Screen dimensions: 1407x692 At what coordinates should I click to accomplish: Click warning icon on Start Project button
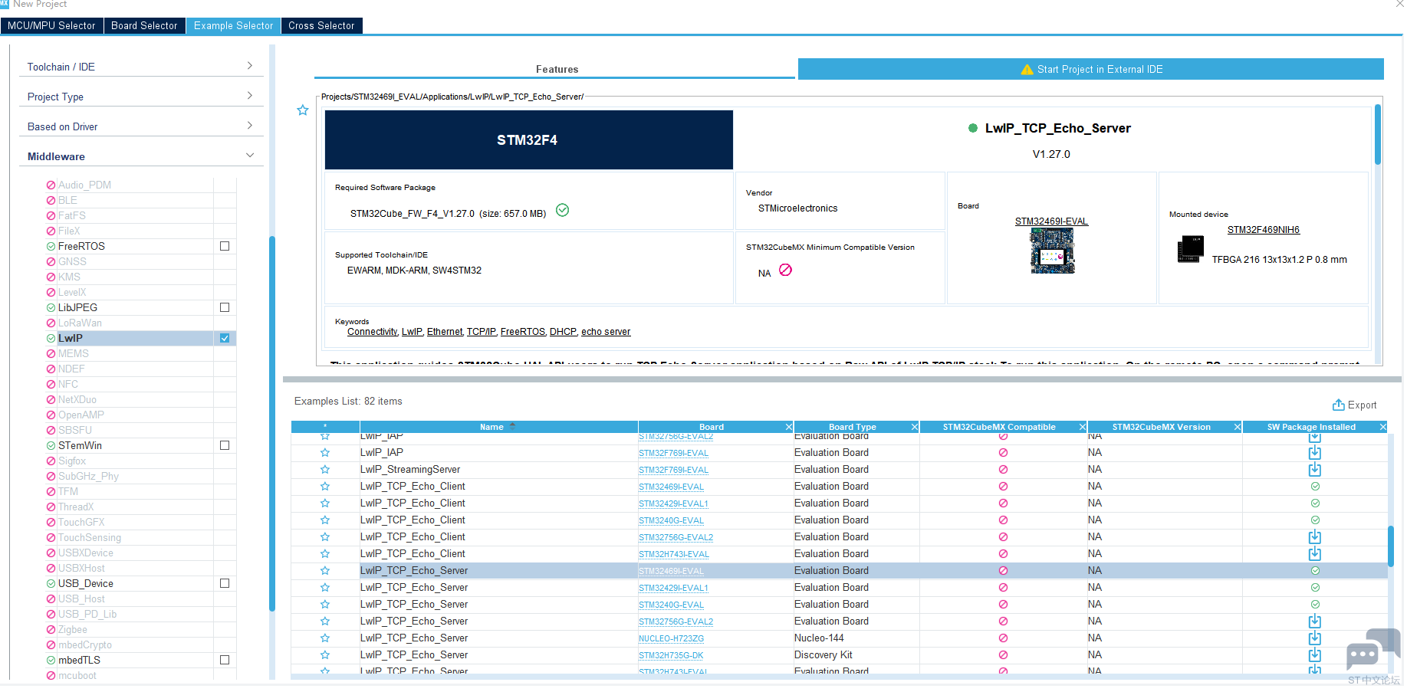tap(1027, 69)
